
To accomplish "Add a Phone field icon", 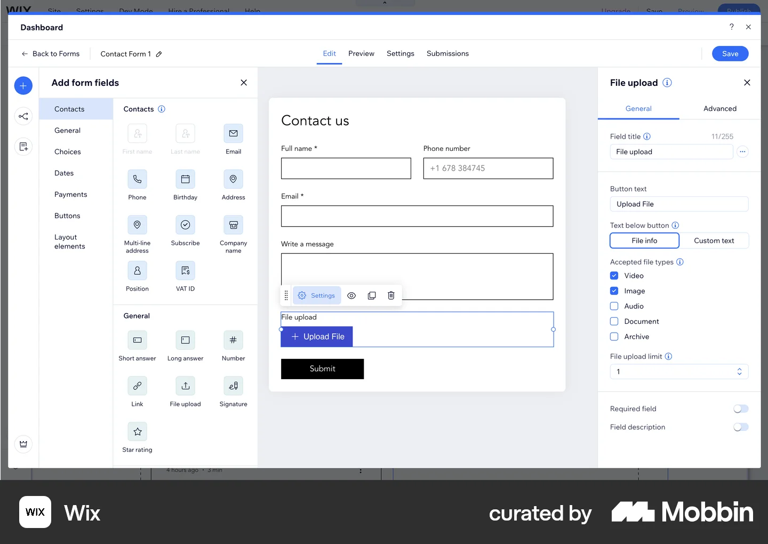I will [137, 179].
